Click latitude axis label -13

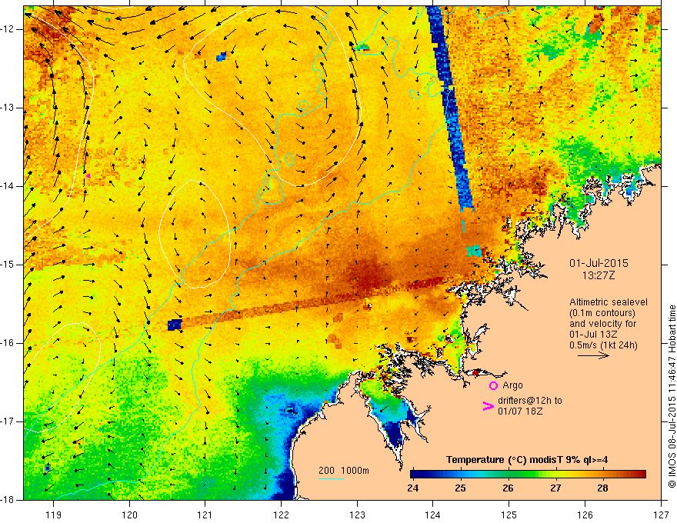(x=8, y=108)
